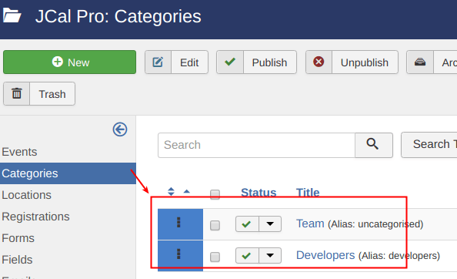Open status dropdown arrow for Team
This screenshot has width=457, height=279.
pyautogui.click(x=270, y=224)
